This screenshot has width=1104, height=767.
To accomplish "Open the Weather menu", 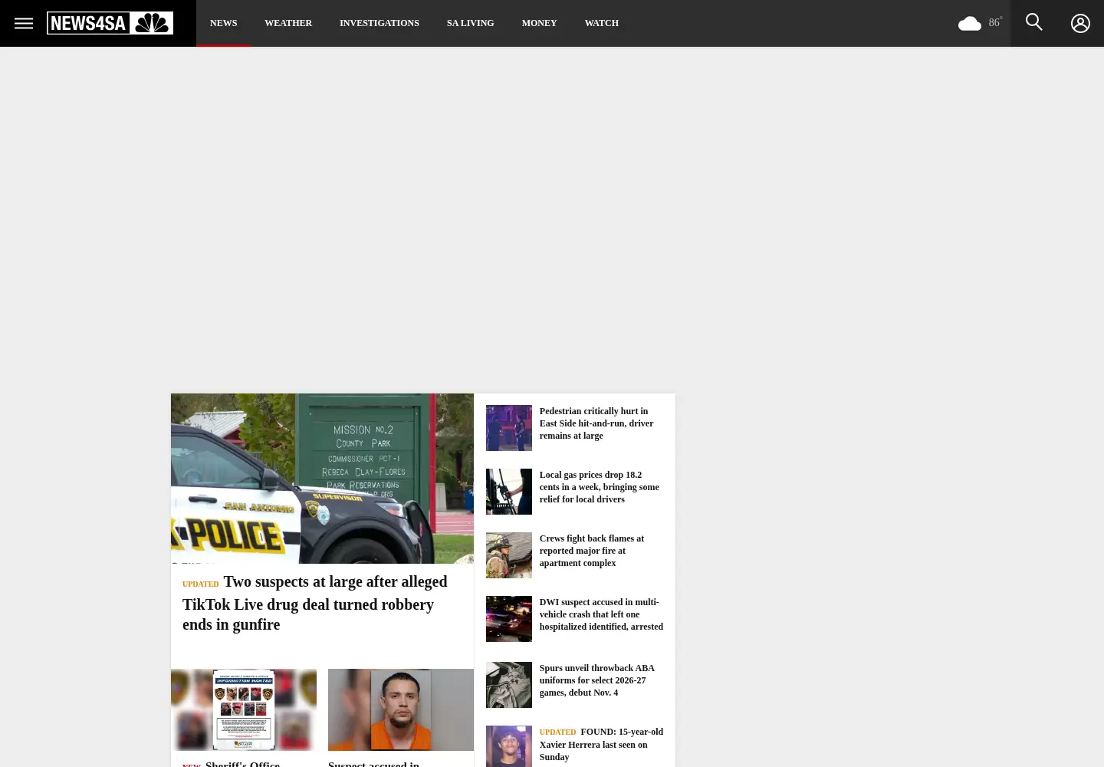I will coord(288,23).
